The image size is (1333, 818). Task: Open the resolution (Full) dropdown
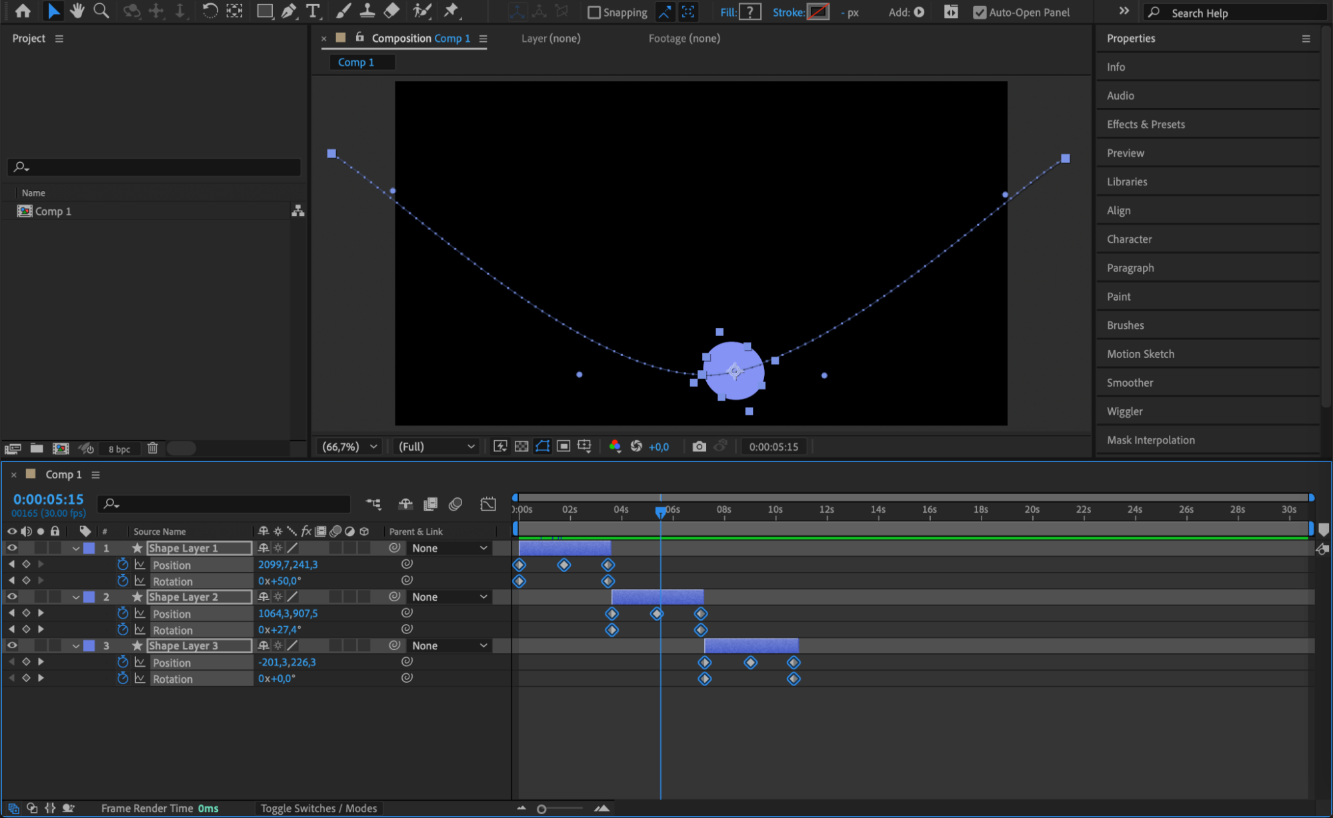pyautogui.click(x=436, y=447)
